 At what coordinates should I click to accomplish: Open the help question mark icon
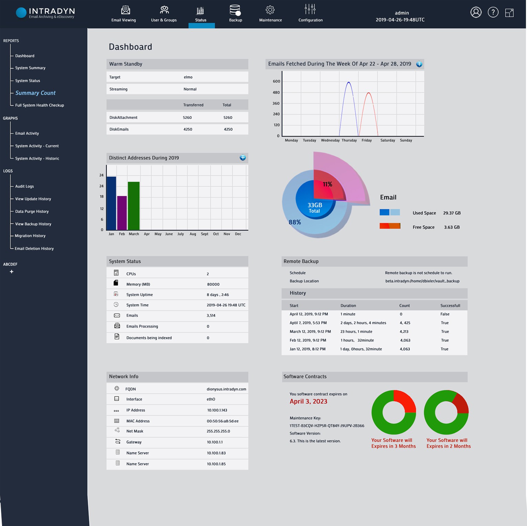click(493, 13)
